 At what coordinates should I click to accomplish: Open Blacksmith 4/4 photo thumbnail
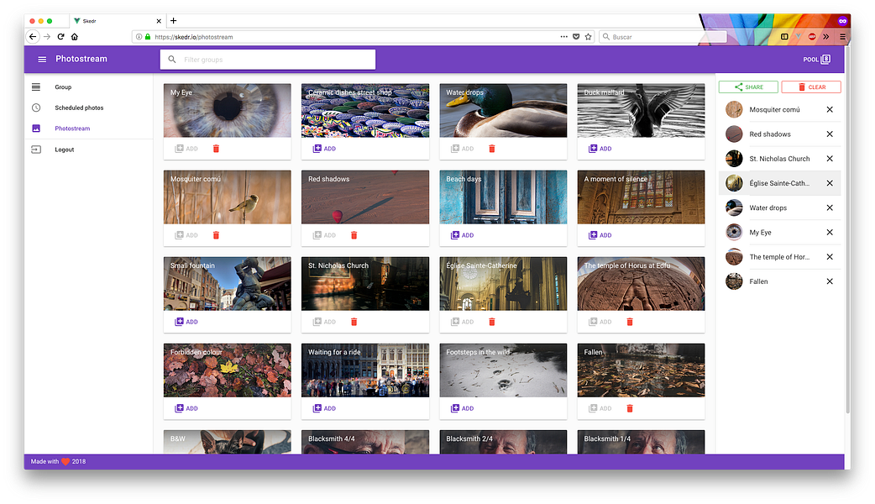[x=365, y=442]
